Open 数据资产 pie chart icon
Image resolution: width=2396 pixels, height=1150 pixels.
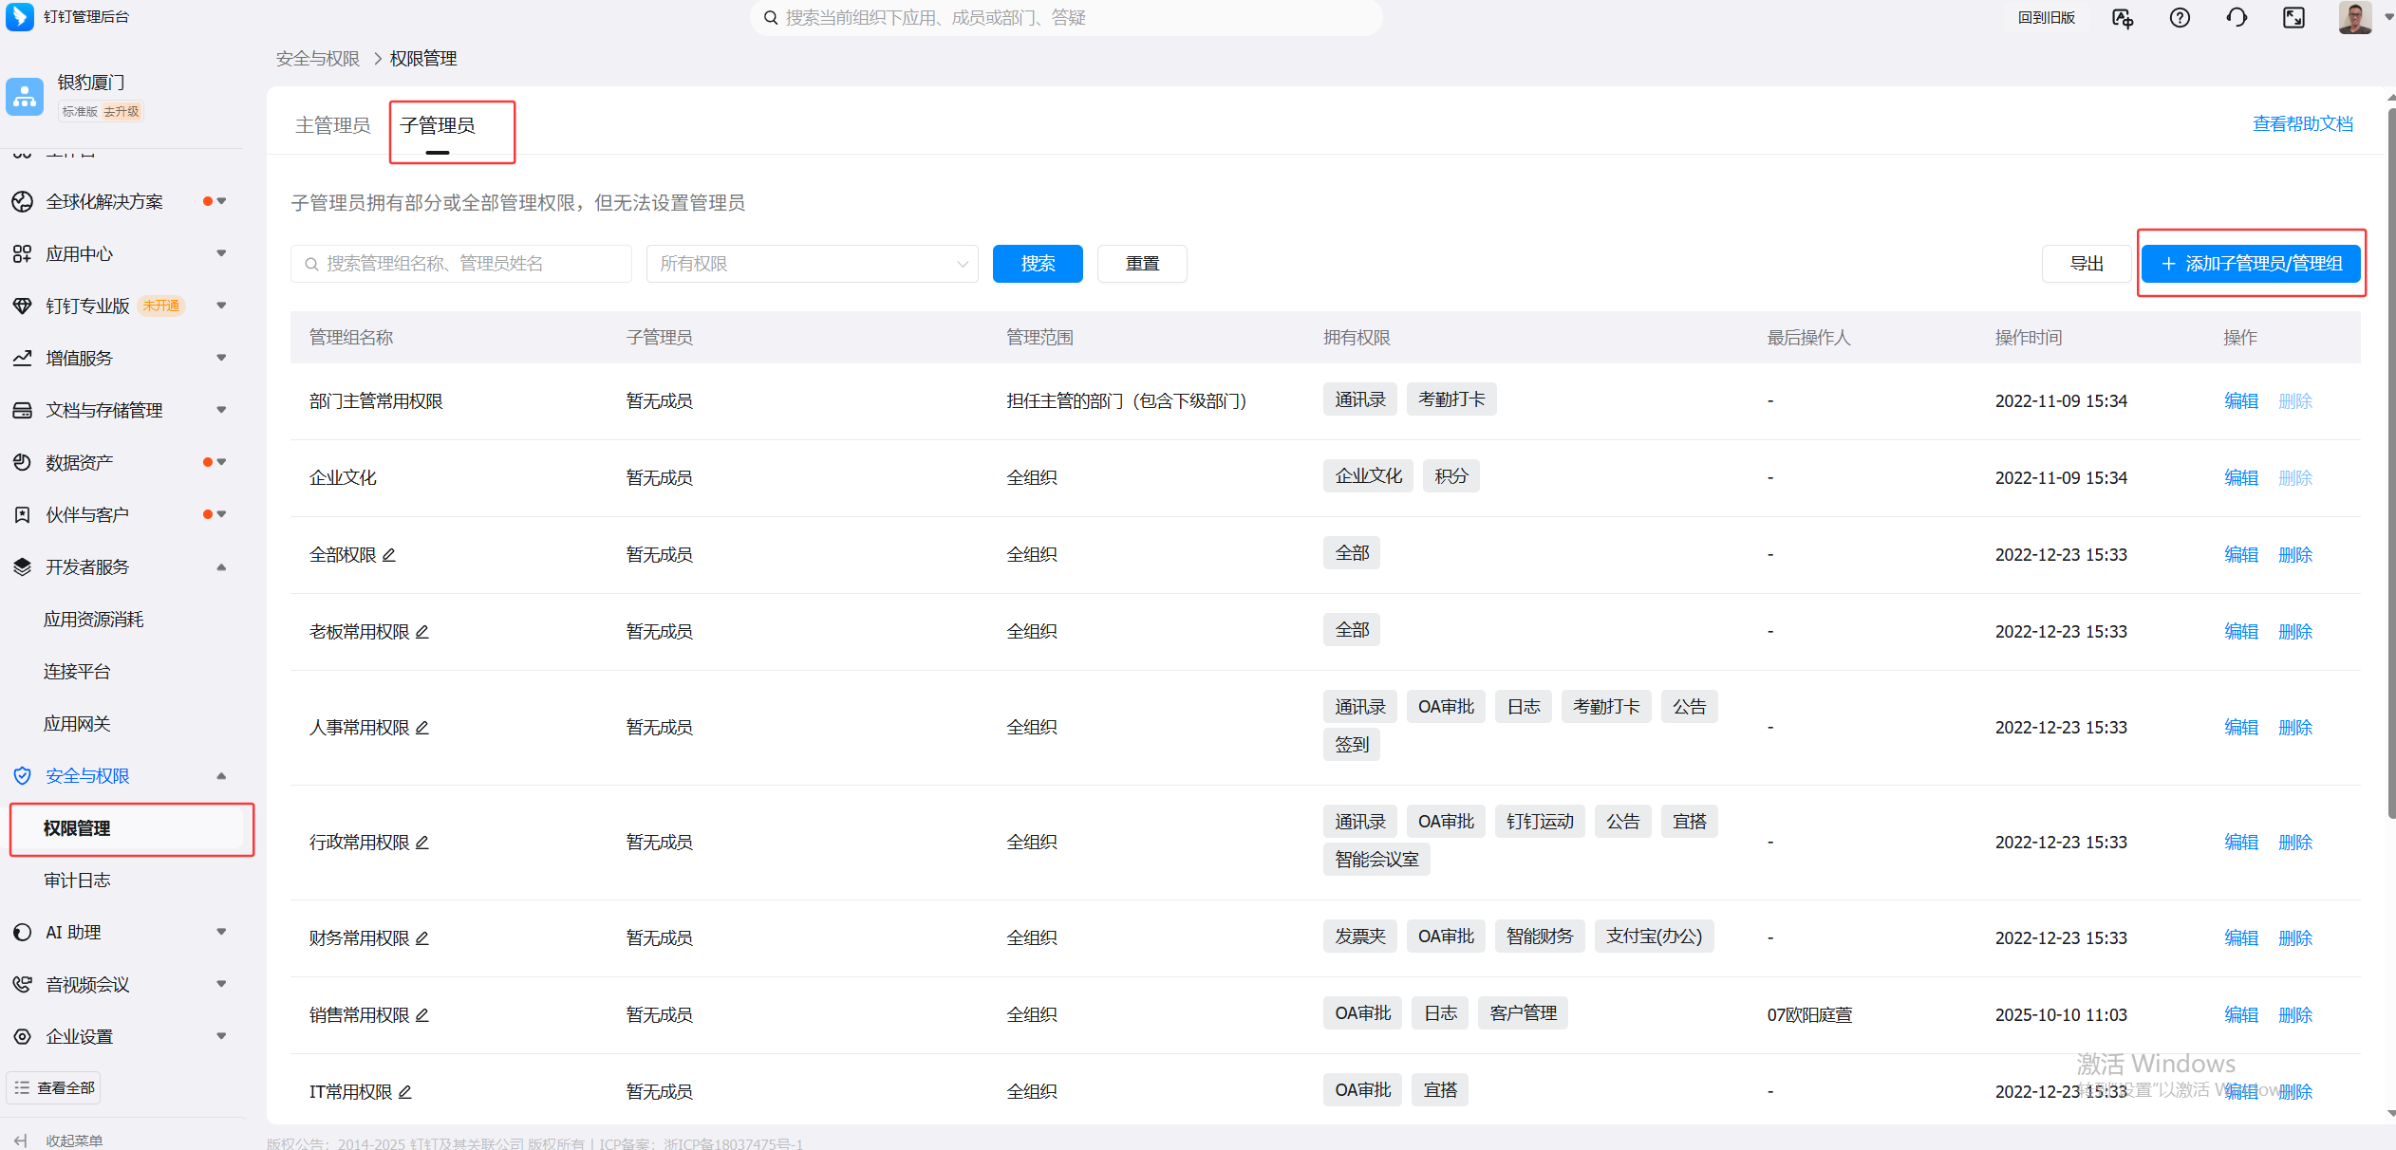[x=22, y=462]
